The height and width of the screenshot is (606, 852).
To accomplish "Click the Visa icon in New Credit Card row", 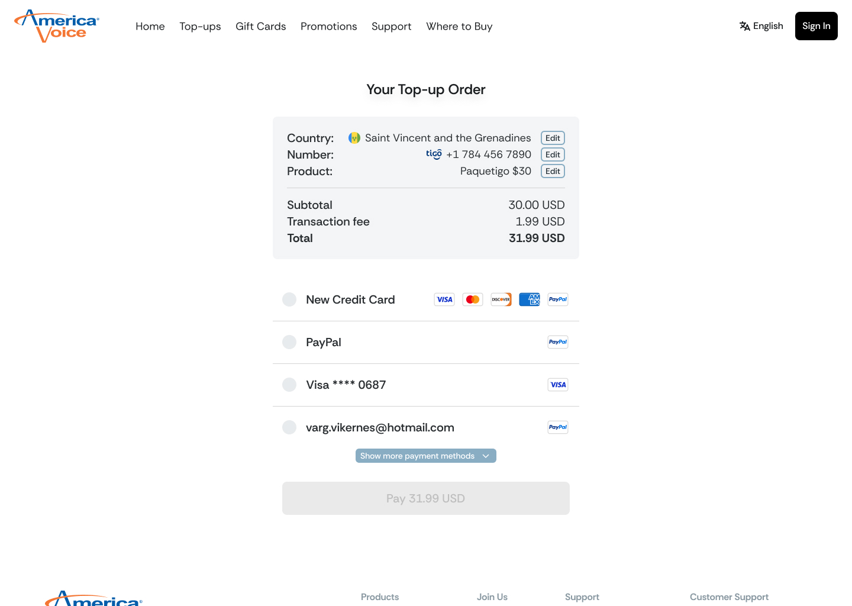I will click(x=444, y=299).
